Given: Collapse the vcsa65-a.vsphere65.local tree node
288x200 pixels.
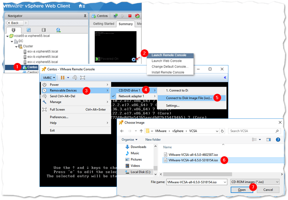Looking at the screenshot, I should [x=7, y=36].
